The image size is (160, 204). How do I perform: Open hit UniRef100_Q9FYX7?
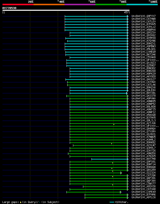143,16
